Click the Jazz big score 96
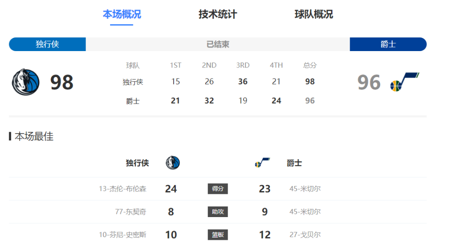Screen dimensions: 457x249 [x=369, y=83]
